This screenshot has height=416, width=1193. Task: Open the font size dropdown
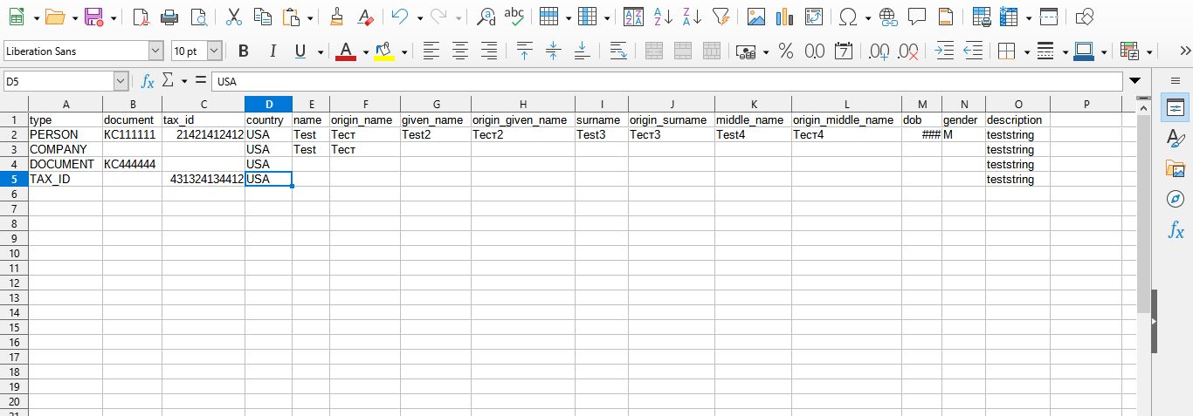(x=214, y=51)
